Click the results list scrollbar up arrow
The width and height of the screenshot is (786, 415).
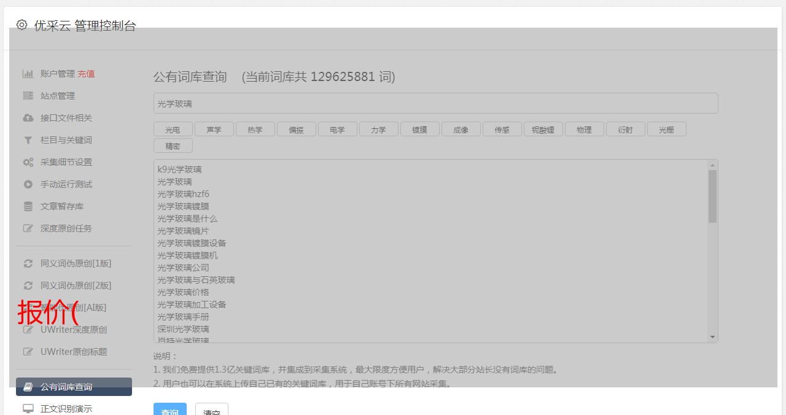712,165
